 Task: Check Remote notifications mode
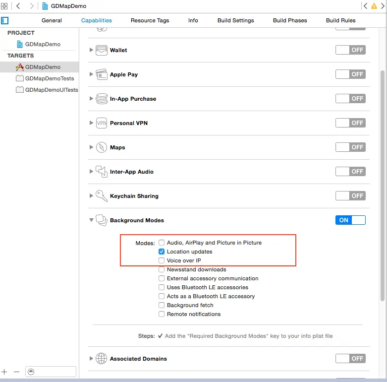162,314
